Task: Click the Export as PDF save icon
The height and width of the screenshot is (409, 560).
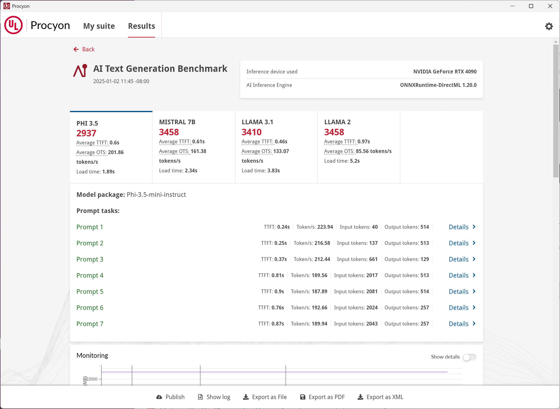Action: (x=303, y=397)
